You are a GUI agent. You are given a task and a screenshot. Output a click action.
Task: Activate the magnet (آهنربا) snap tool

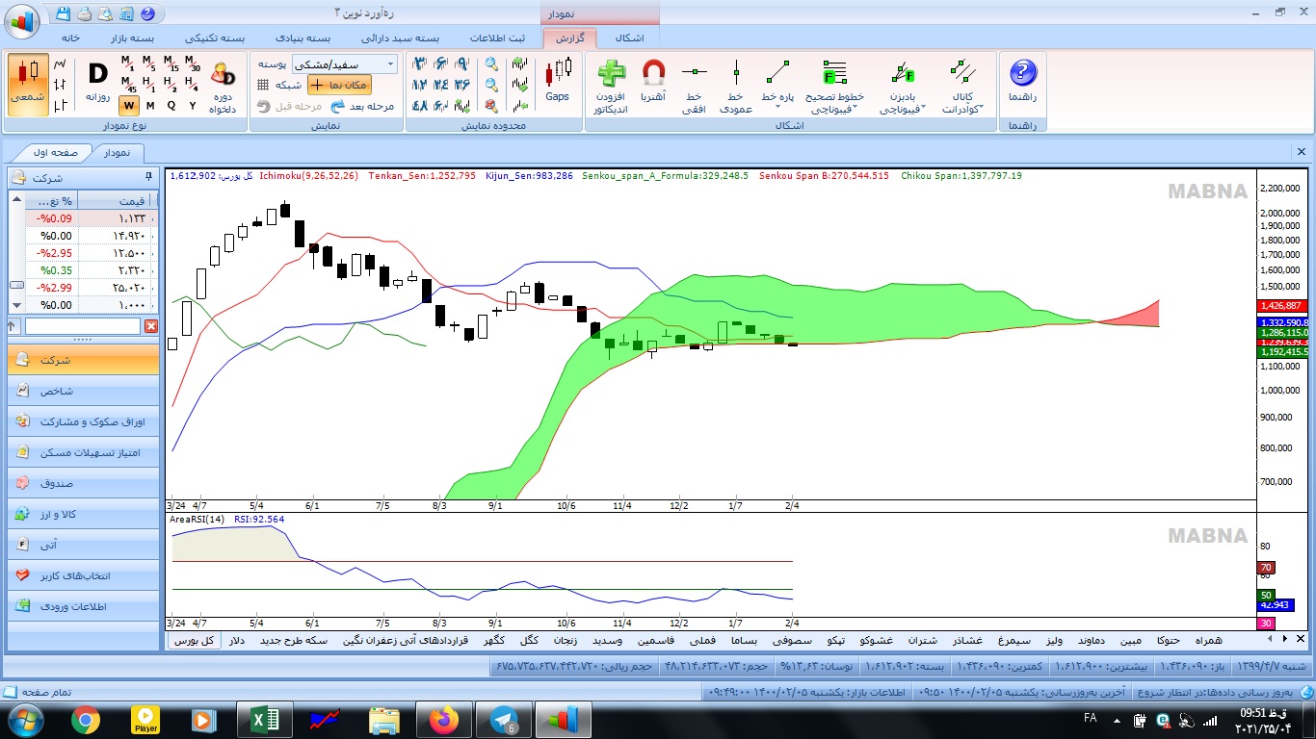(x=653, y=81)
